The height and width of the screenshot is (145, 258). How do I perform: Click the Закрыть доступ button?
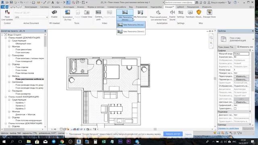pos(173,134)
